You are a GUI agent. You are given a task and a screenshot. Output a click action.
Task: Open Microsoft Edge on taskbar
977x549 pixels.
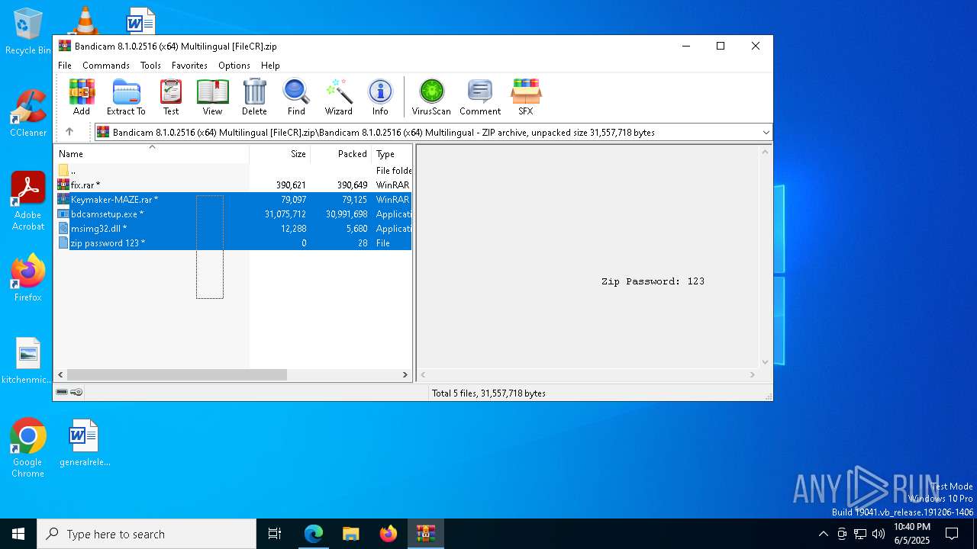pos(314,534)
